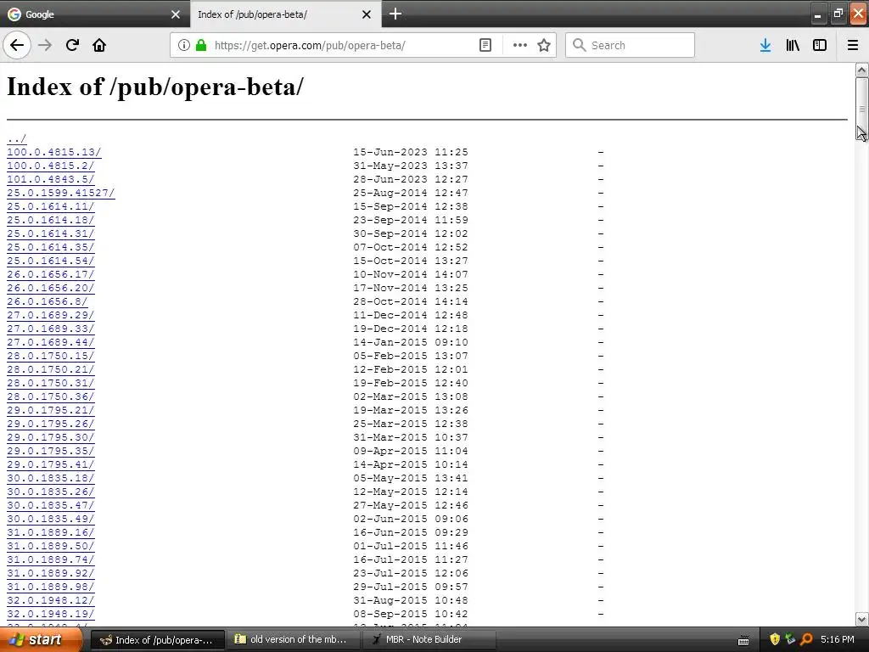This screenshot has height=652, width=869.
Task: Open the 29.0.1795.35/ directory
Action: coord(50,451)
